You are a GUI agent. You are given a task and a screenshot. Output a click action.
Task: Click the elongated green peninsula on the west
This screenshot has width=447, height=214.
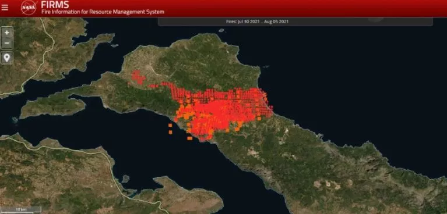tap(52, 108)
